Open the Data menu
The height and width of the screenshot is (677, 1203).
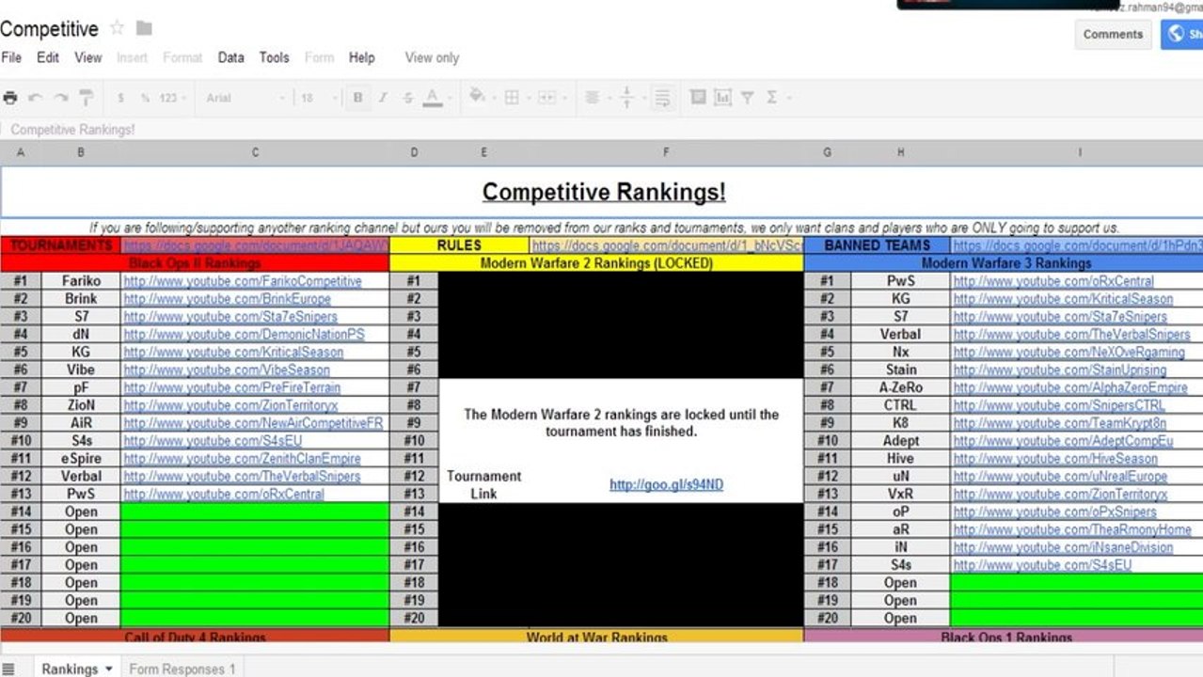tap(231, 57)
